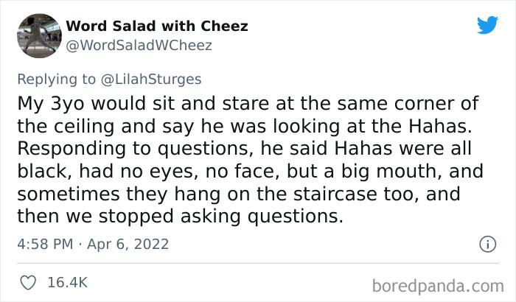Open the 4:58 PM timestamp
Screen dimensions: 516x302
click(45, 243)
